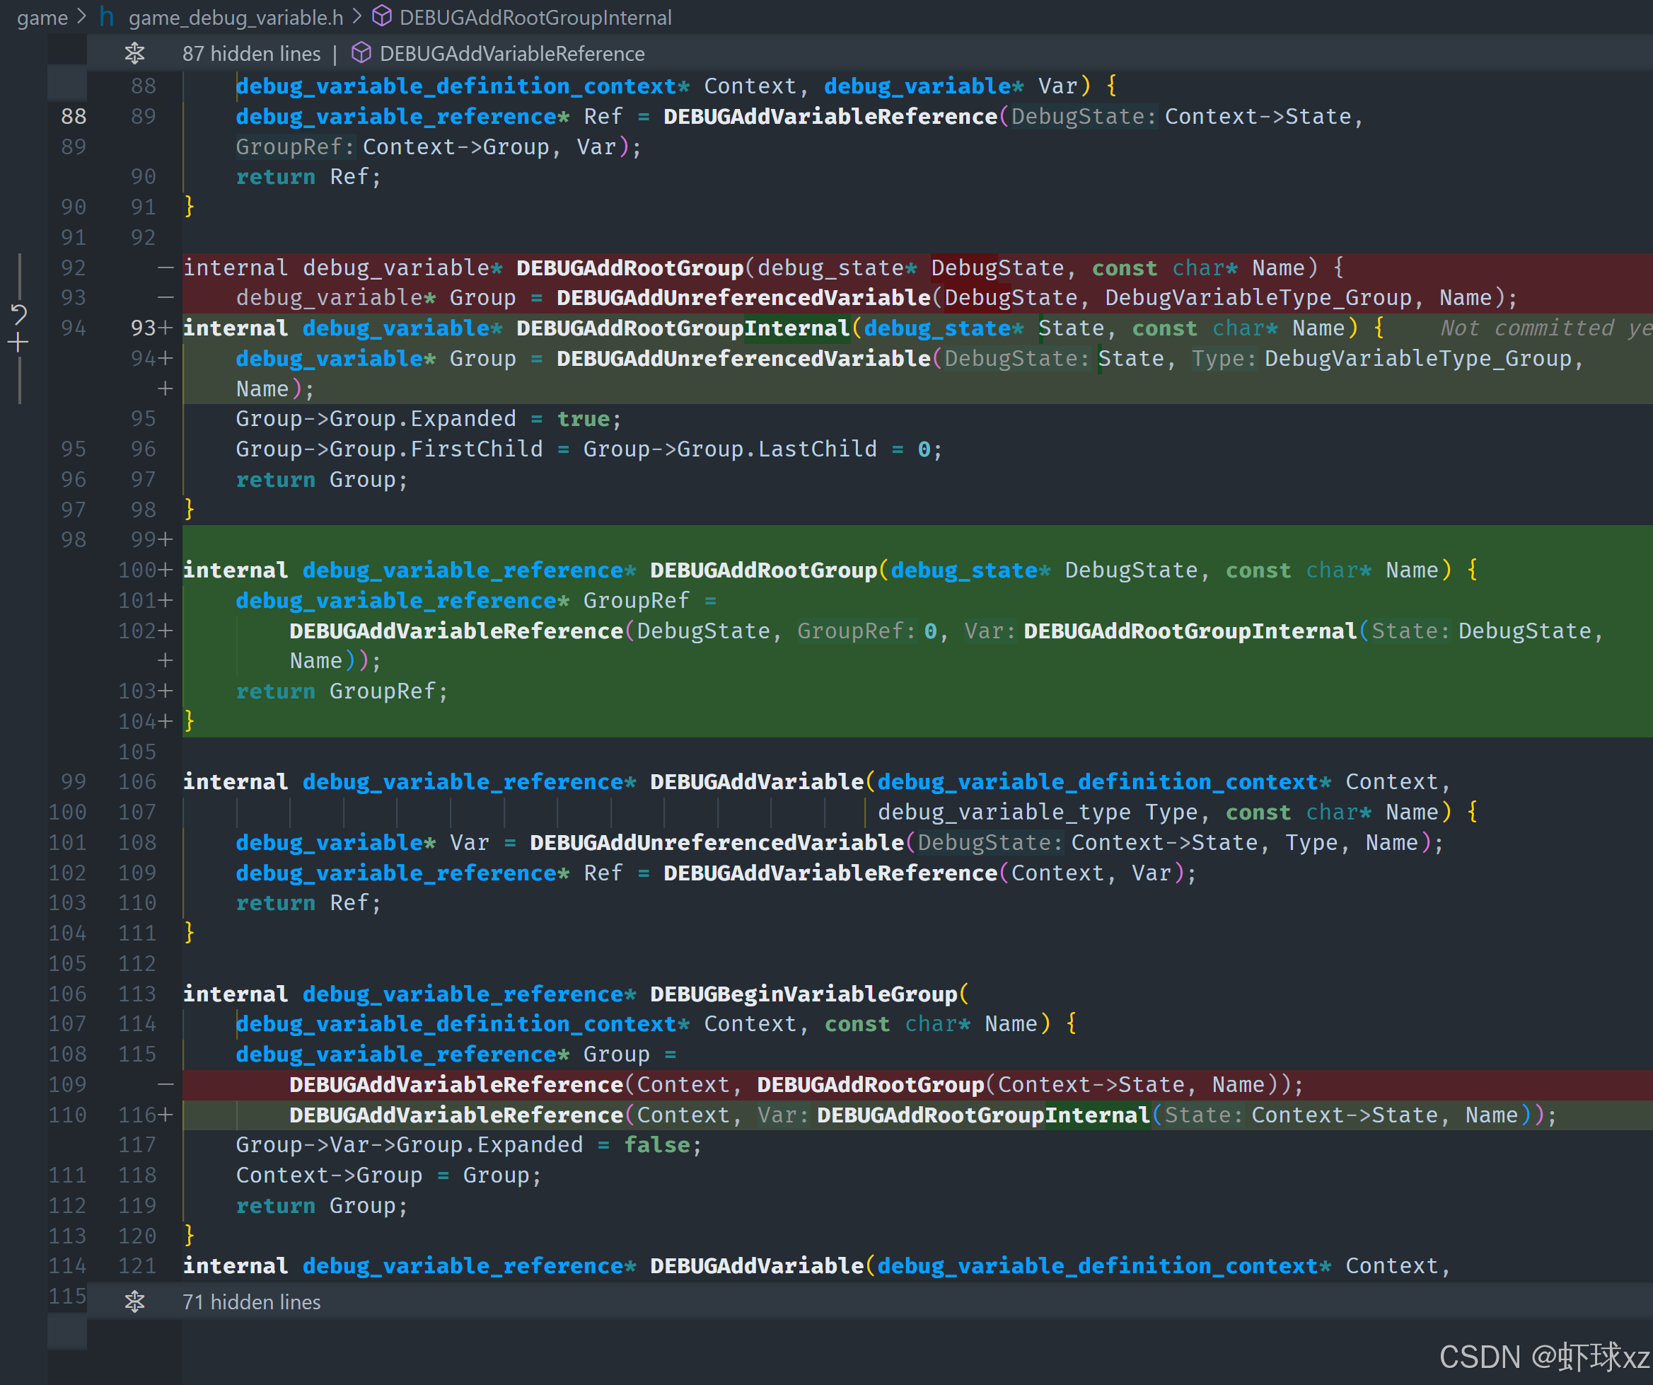Click the minus marker on removed line 92
The width and height of the screenshot is (1653, 1385).
click(166, 268)
